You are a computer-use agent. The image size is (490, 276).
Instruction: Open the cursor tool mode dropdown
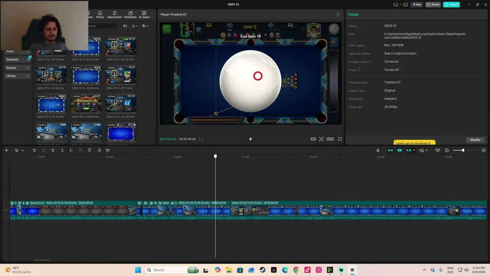point(23,150)
